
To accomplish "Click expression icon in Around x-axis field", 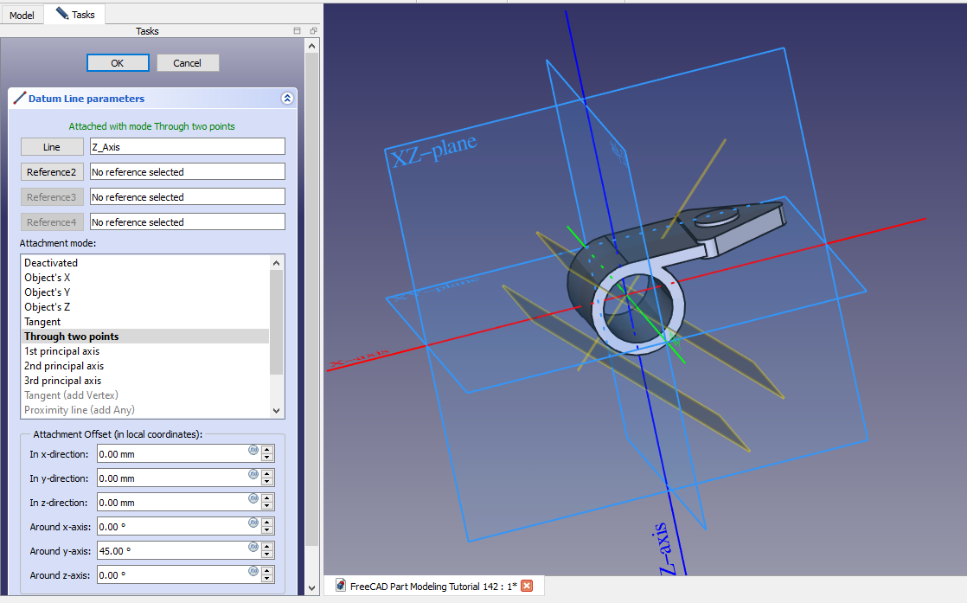I will 253,523.
